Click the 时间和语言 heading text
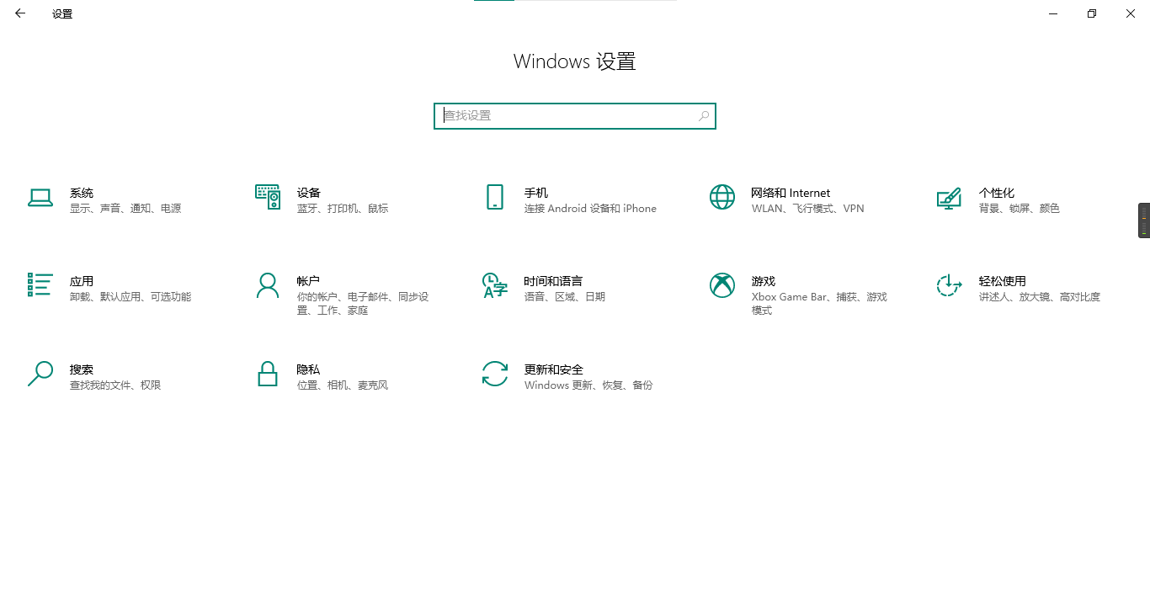 coord(554,281)
